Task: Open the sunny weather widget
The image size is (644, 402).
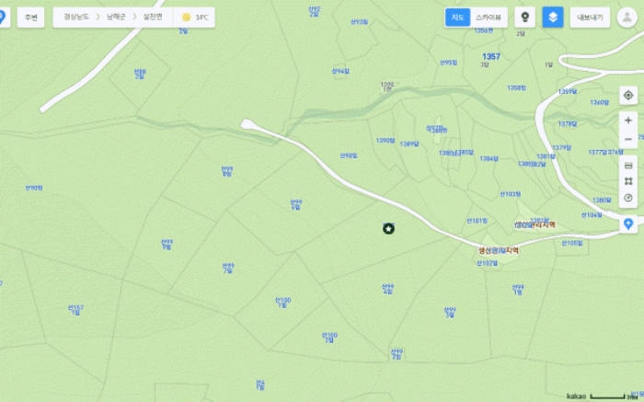Action: [194, 17]
